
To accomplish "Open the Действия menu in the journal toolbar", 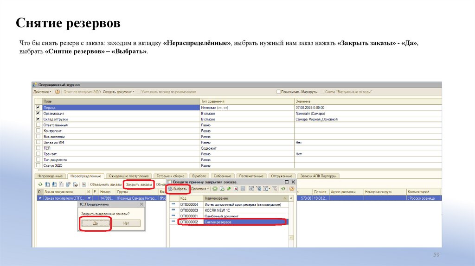I will pyautogui.click(x=42, y=92).
